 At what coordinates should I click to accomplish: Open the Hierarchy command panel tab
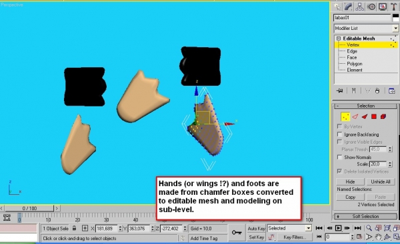pyautogui.click(x=360, y=7)
